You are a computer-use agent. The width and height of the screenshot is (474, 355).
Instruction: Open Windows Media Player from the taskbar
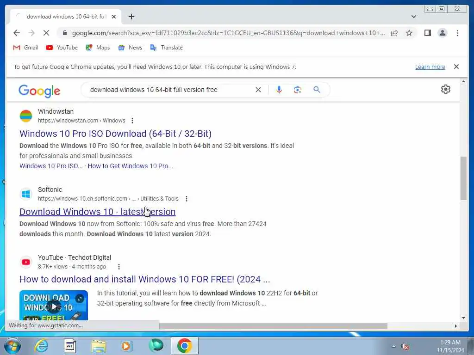click(127, 346)
